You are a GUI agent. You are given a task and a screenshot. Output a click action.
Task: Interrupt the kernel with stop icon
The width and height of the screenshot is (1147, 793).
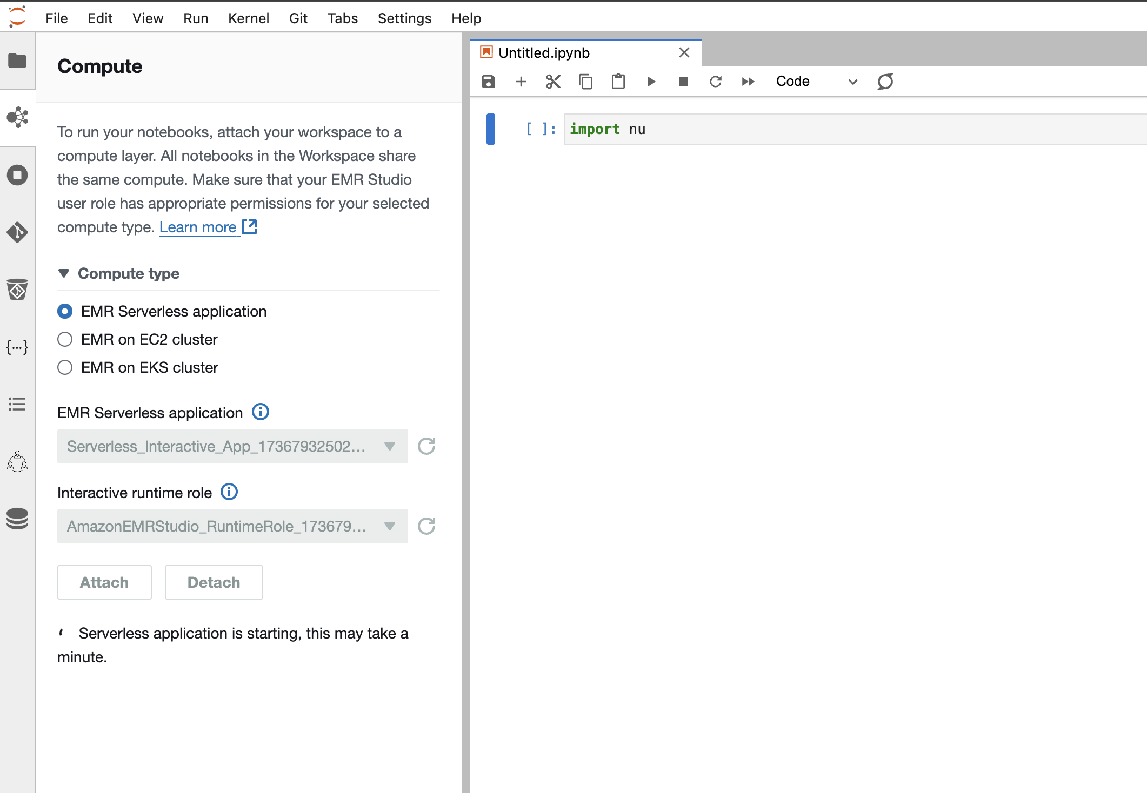tap(683, 82)
